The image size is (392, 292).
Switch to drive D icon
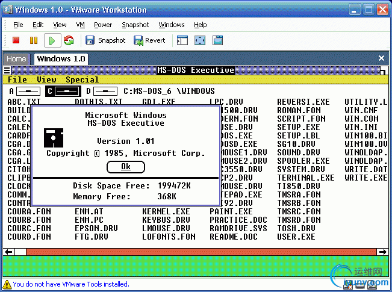[102, 91]
